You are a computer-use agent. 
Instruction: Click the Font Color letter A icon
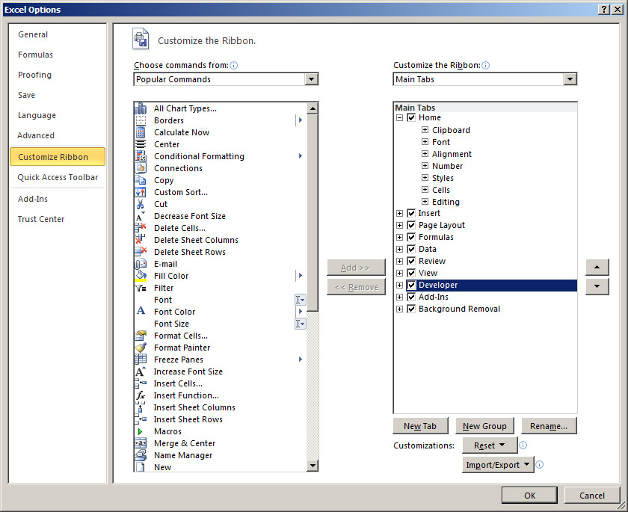point(141,311)
